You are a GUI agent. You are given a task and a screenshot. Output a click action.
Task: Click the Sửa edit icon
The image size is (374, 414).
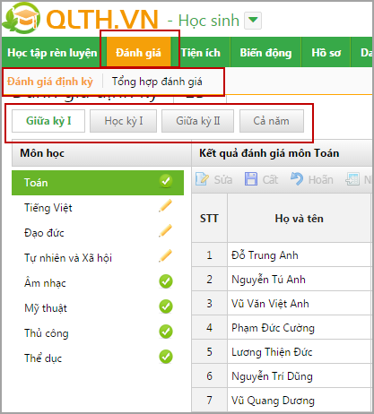(202, 179)
